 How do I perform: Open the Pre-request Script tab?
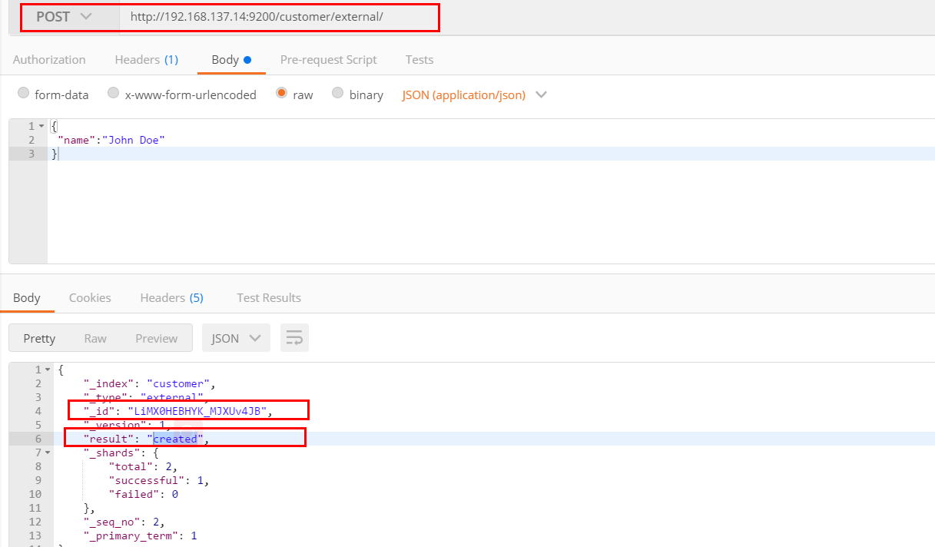click(x=328, y=60)
